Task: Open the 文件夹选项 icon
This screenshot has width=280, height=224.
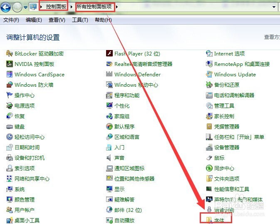Action: pos(209,179)
